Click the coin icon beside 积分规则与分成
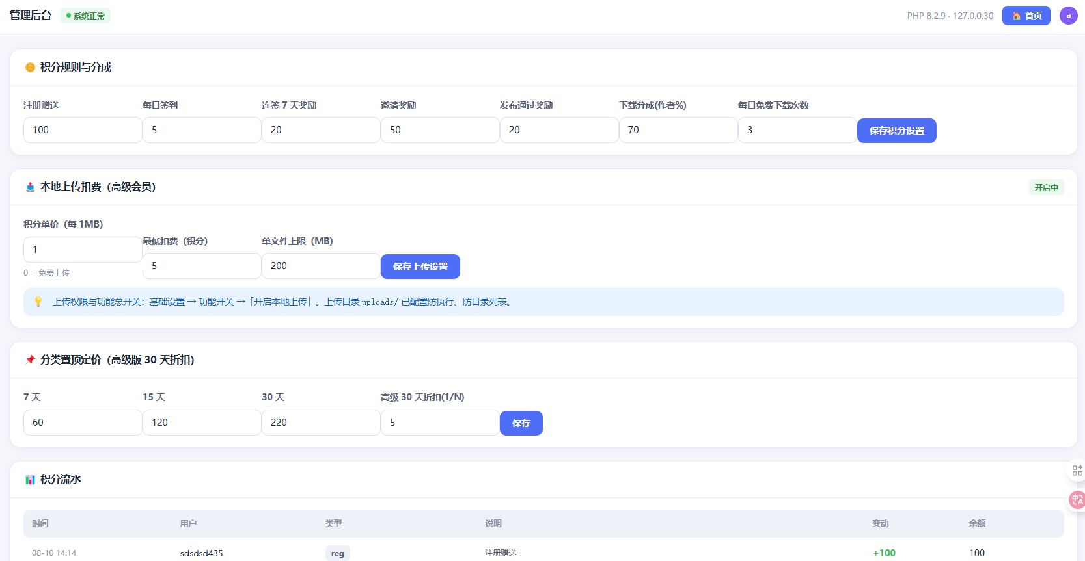The width and height of the screenshot is (1085, 561). pyautogui.click(x=30, y=68)
